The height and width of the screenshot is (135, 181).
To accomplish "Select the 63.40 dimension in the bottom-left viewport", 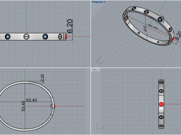I will (x=31, y=100).
